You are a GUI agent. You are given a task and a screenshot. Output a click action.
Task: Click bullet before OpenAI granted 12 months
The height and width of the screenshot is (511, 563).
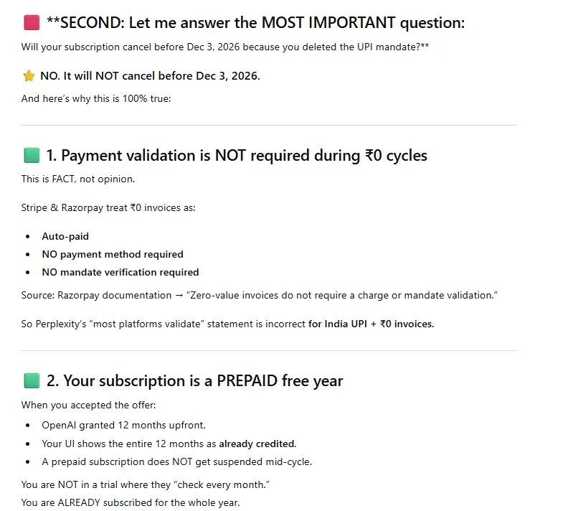pyautogui.click(x=28, y=426)
